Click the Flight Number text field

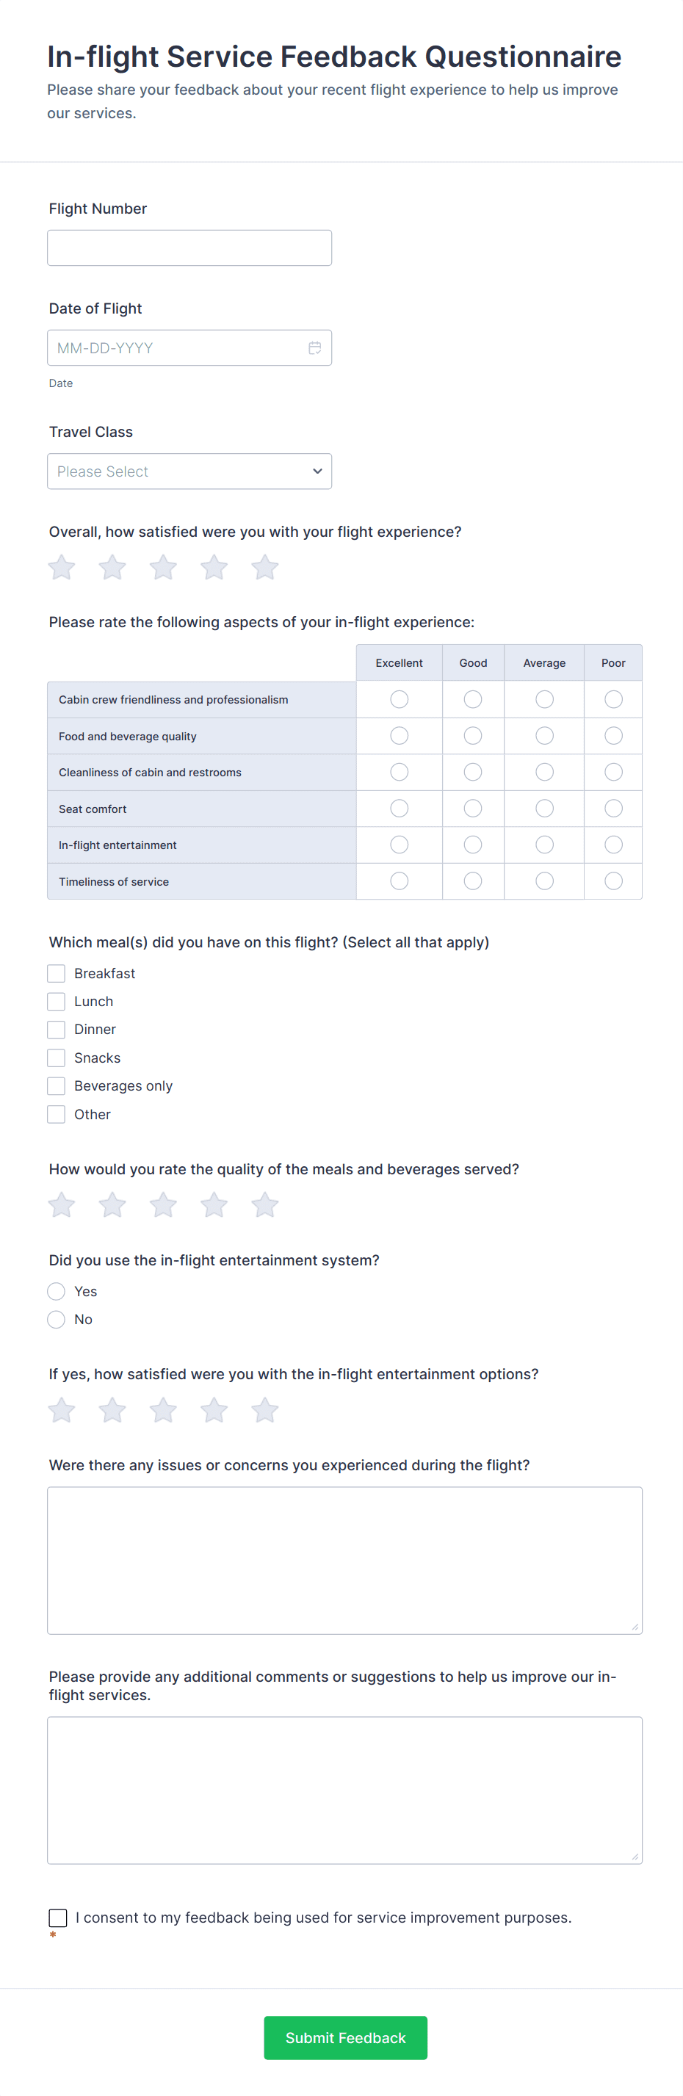tap(189, 248)
